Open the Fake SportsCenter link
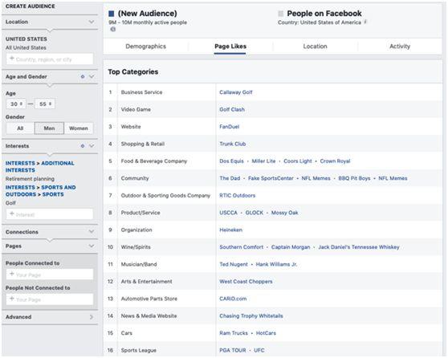Image resolution: width=448 pixels, height=358 pixels. coord(271,178)
